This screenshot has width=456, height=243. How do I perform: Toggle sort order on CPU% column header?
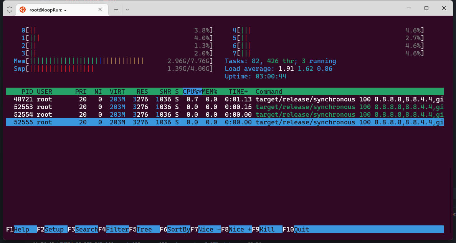tap(192, 91)
